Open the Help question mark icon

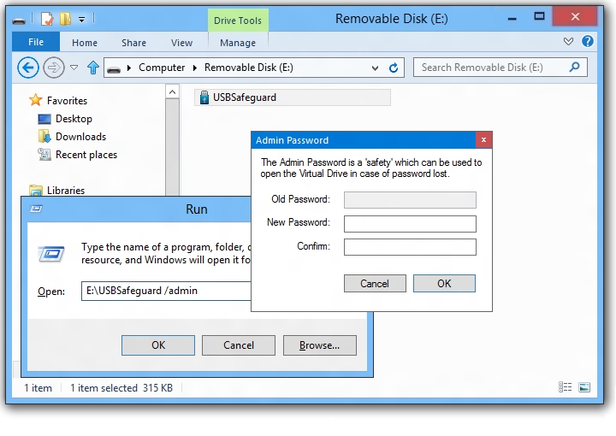tap(588, 41)
